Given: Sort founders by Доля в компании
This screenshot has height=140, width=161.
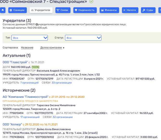Looking at the screenshot, I should 51,48.
